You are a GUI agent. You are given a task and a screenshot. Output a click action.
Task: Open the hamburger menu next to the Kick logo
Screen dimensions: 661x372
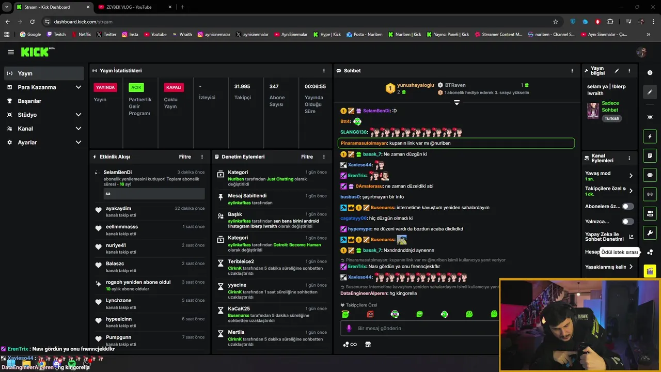(11, 52)
